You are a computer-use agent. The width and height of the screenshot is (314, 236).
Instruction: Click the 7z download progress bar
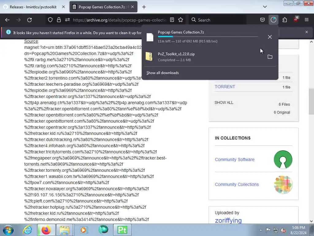tap(208, 37)
